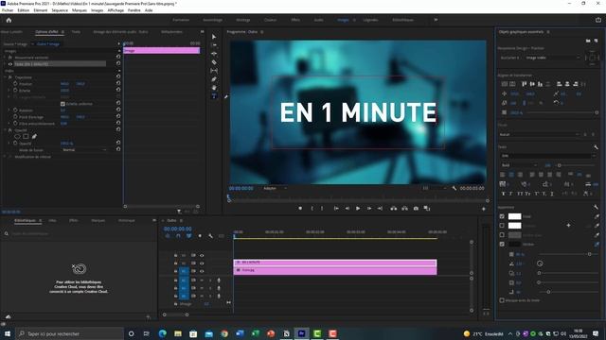Screen dimensions: 606x340
Task: Toggle linked selection in timeline
Action: (x=189, y=236)
